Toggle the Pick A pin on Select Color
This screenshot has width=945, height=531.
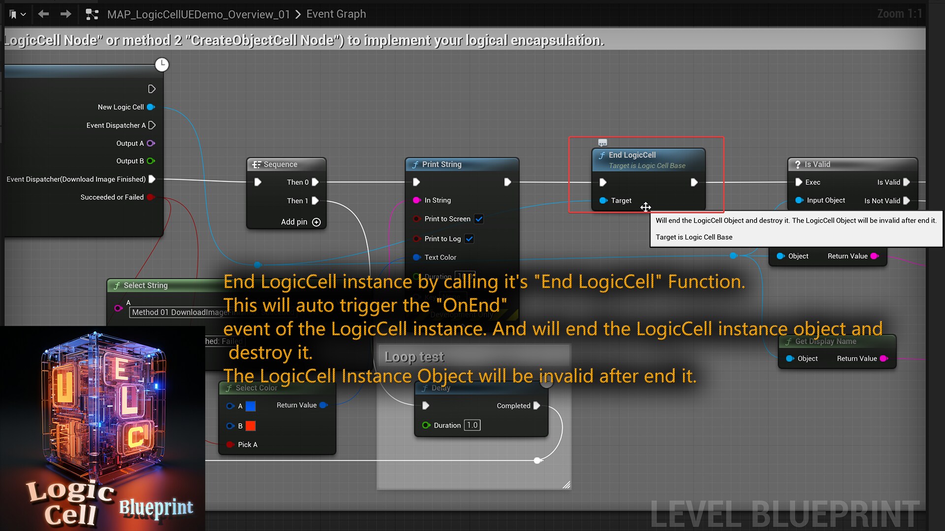tap(229, 444)
